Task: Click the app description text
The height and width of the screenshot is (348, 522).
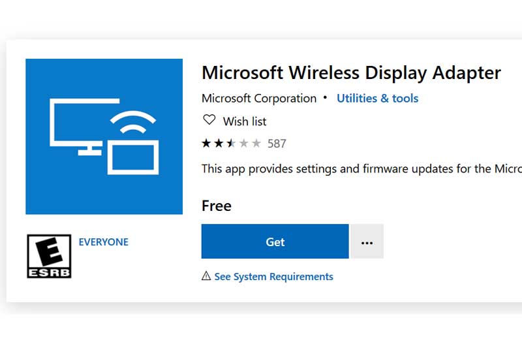Action: pyautogui.click(x=361, y=169)
